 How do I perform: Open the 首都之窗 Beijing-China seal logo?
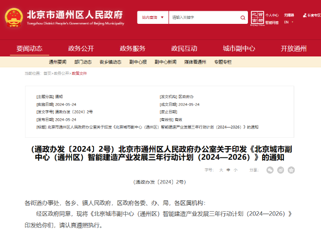point(257,18)
